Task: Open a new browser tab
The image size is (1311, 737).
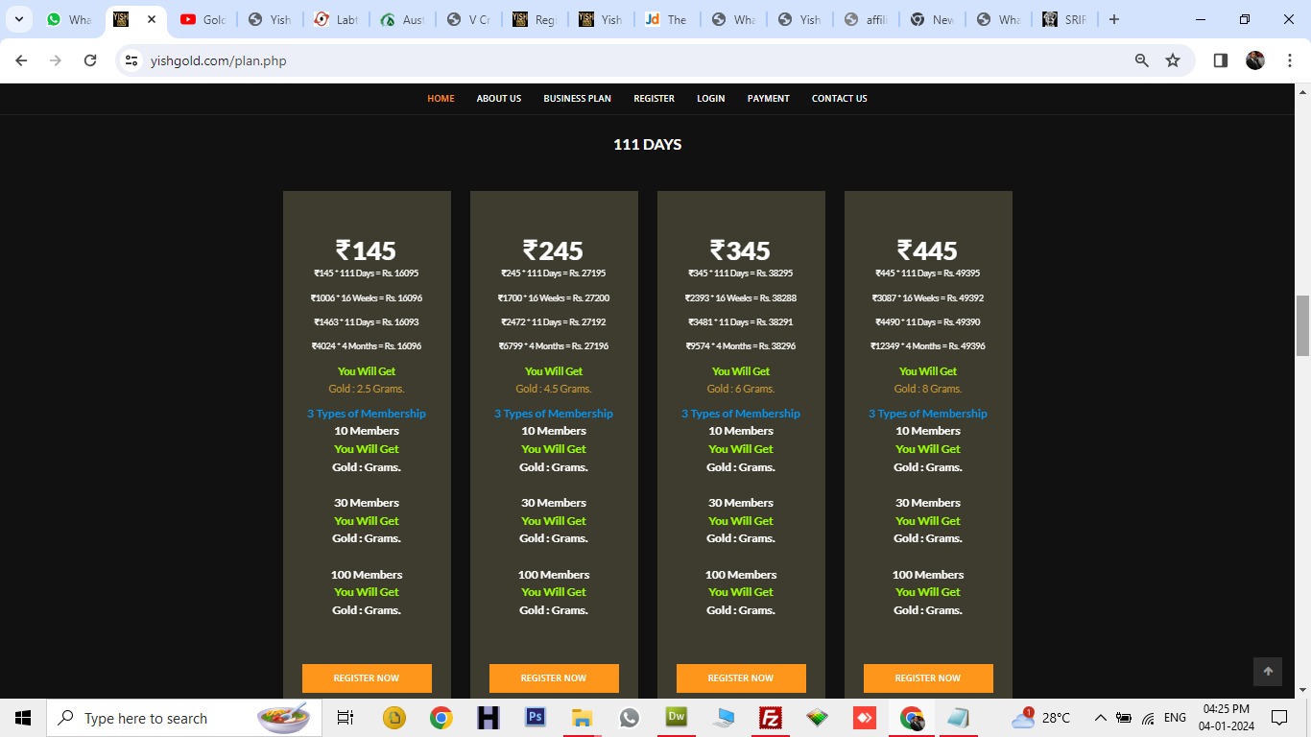Action: click(1113, 19)
